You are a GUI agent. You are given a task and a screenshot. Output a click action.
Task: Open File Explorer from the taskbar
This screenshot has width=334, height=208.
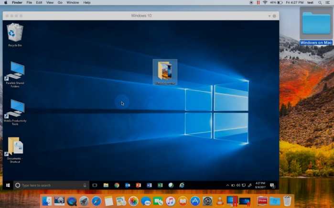click(x=106, y=185)
